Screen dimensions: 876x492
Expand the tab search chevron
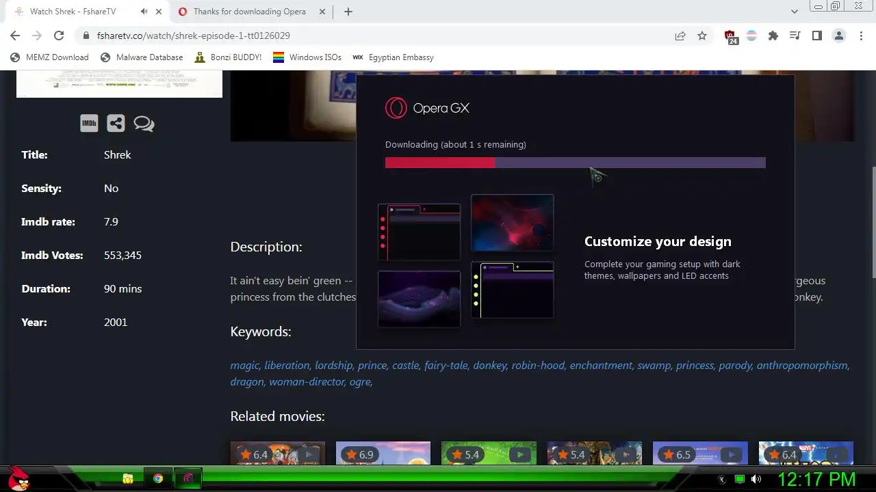795,12
